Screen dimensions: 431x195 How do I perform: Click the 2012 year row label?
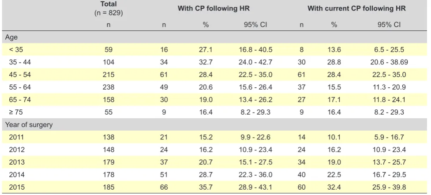point(16,150)
